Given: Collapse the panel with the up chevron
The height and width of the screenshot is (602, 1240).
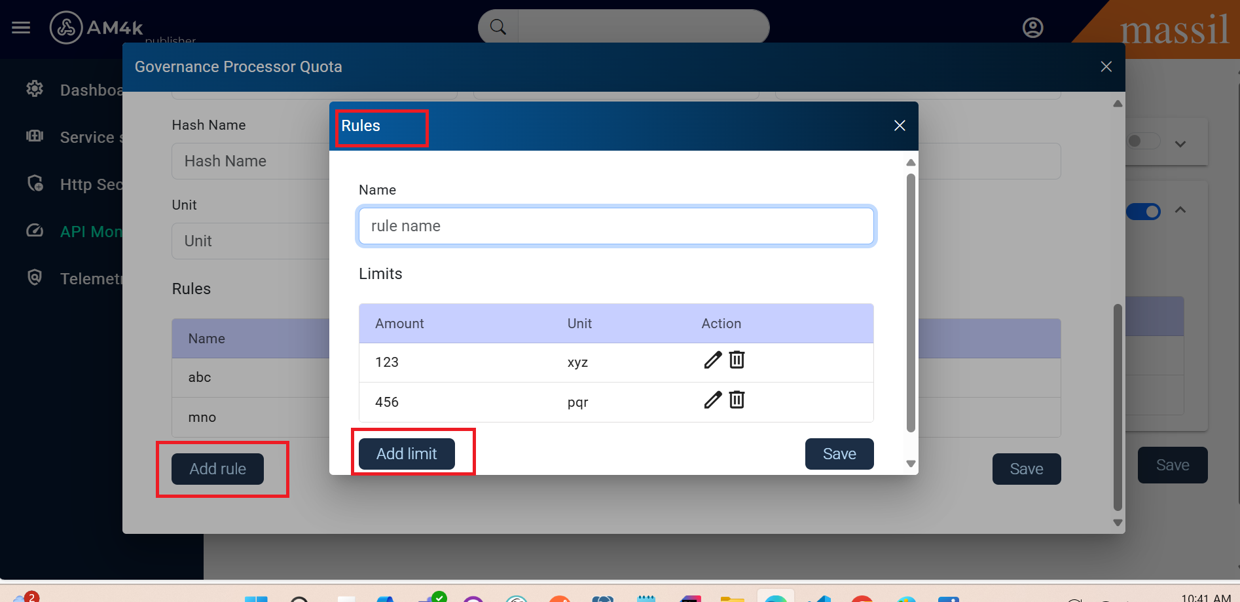Looking at the screenshot, I should tap(1180, 210).
